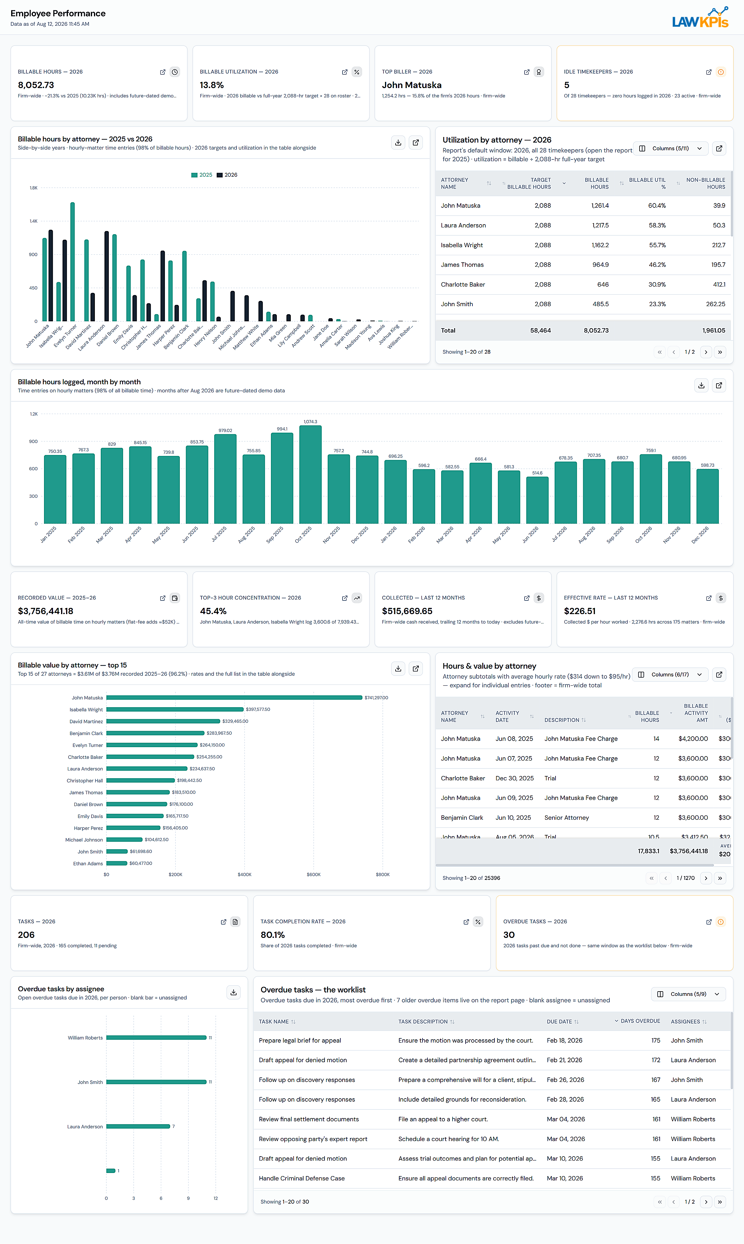
Task: Click the LawKPIs logo
Action: coord(700,18)
